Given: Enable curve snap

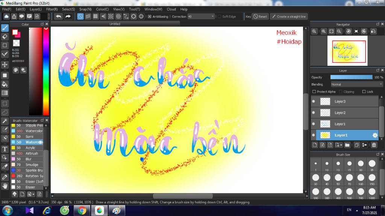Looking at the screenshot, I should pos(126,16).
